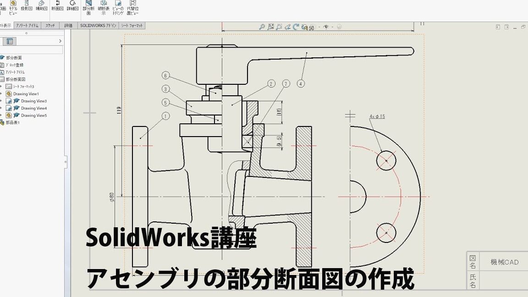Select balloon number 3 in the drawing

165,89
